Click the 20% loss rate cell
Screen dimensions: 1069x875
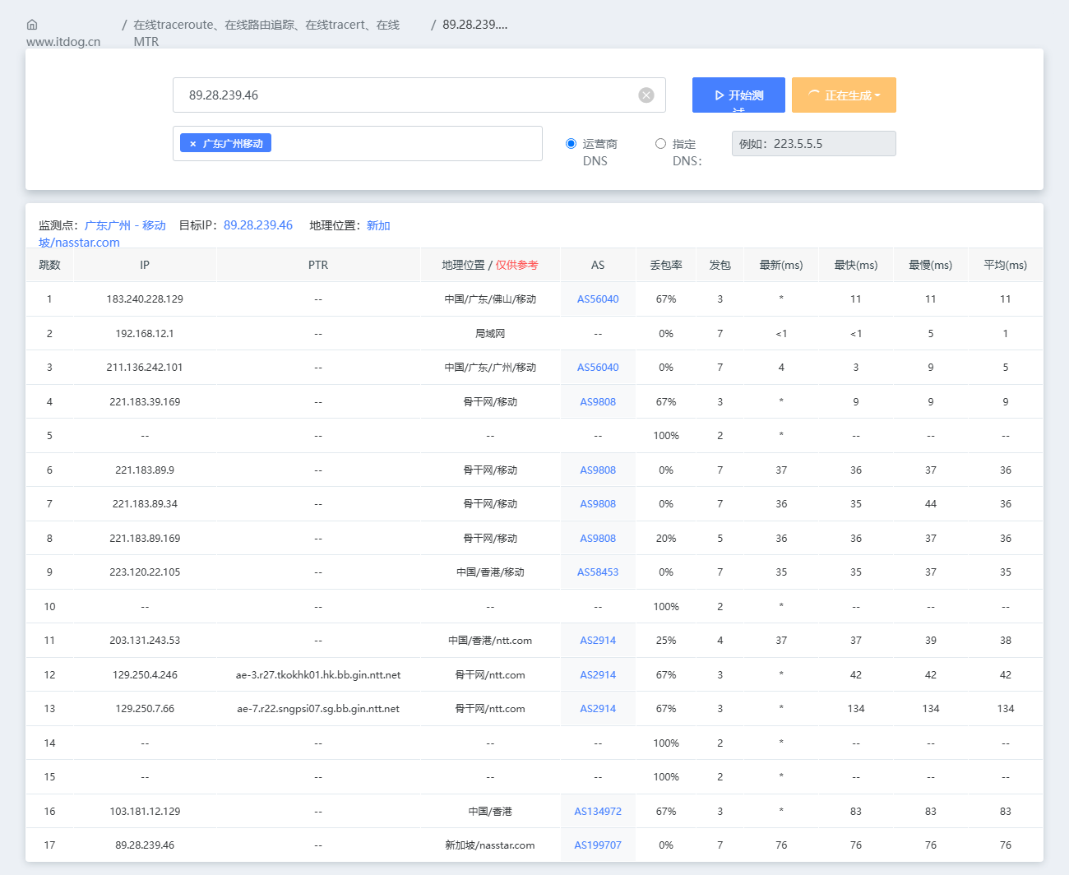pos(666,539)
